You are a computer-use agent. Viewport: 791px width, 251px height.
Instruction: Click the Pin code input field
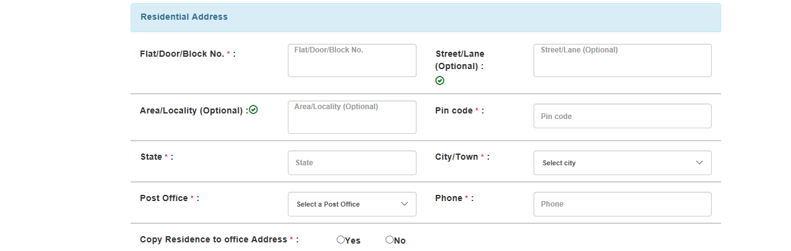pos(622,116)
